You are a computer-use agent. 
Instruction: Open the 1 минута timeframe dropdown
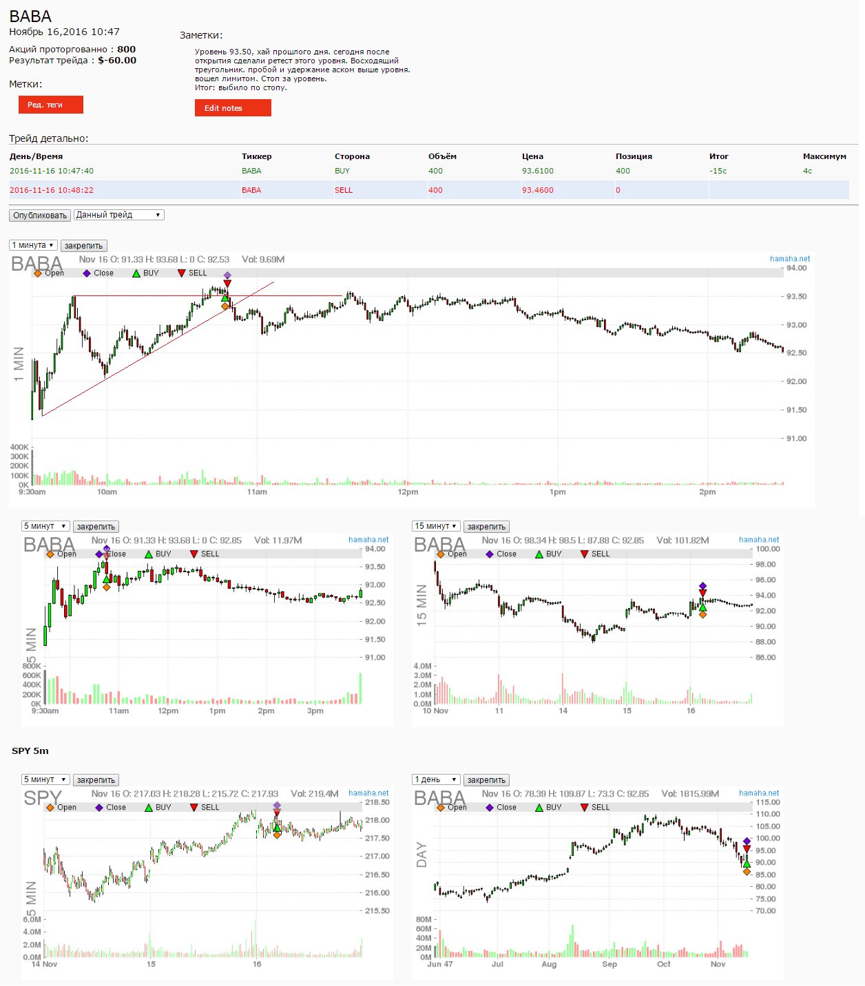[32, 245]
